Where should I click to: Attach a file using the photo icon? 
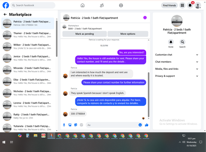(x=70, y=125)
